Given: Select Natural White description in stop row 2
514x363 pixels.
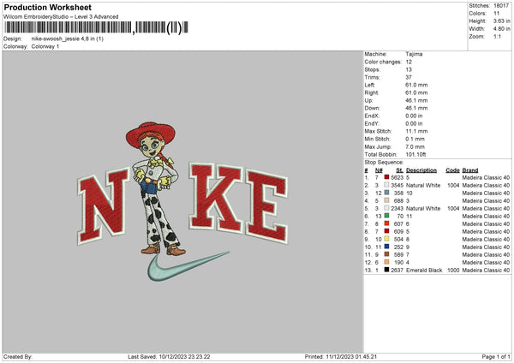Looking at the screenshot, I should 423,185.
